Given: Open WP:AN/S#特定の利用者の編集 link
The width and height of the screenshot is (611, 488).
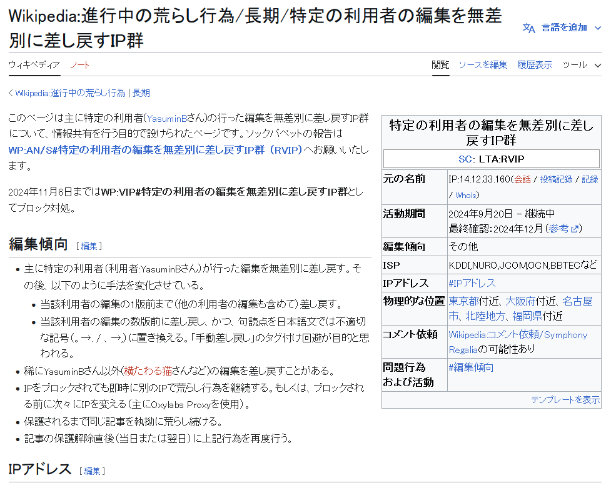Looking at the screenshot, I should click(155, 150).
